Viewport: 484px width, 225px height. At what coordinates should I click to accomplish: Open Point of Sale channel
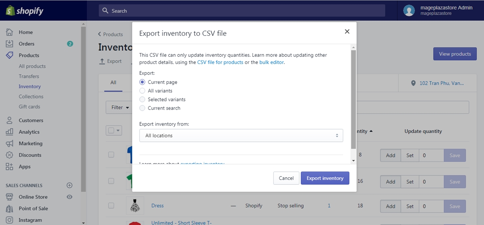(33, 208)
